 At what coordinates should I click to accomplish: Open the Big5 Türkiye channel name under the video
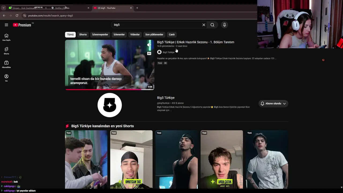pos(169,52)
